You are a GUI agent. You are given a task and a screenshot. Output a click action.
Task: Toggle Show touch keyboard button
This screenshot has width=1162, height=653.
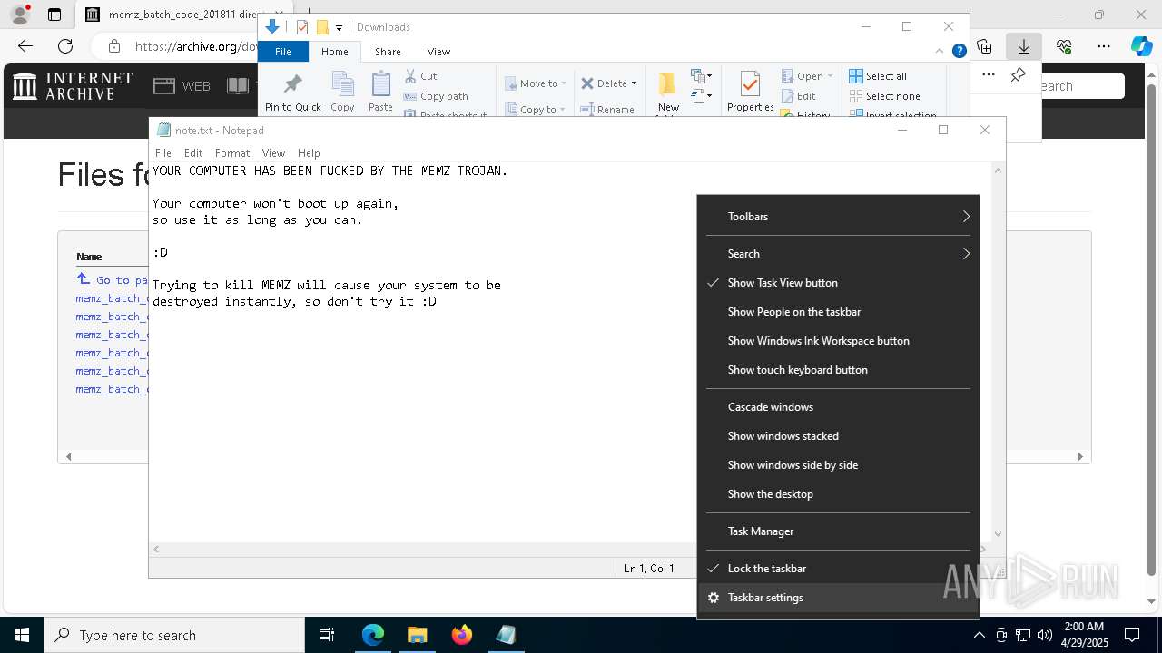(x=838, y=370)
